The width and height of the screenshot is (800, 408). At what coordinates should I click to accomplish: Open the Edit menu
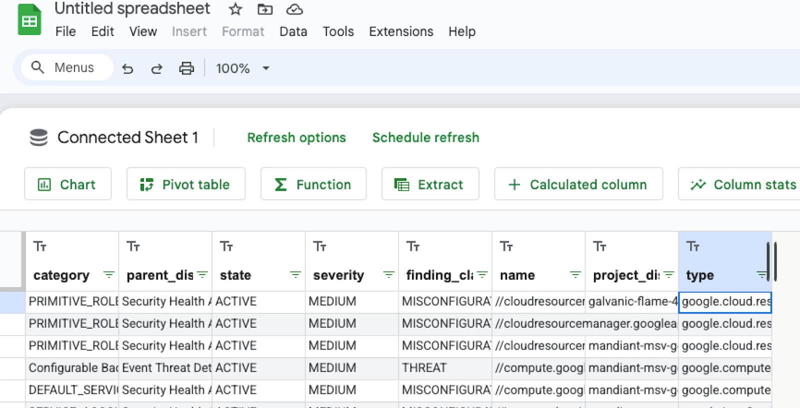tap(102, 31)
